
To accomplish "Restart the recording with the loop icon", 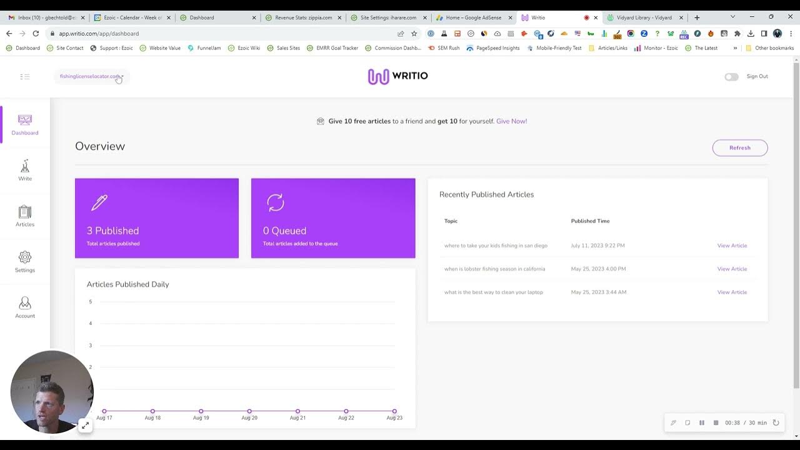I will click(776, 422).
